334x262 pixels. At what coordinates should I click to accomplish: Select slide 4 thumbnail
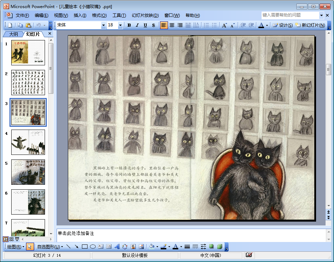pos(28,142)
